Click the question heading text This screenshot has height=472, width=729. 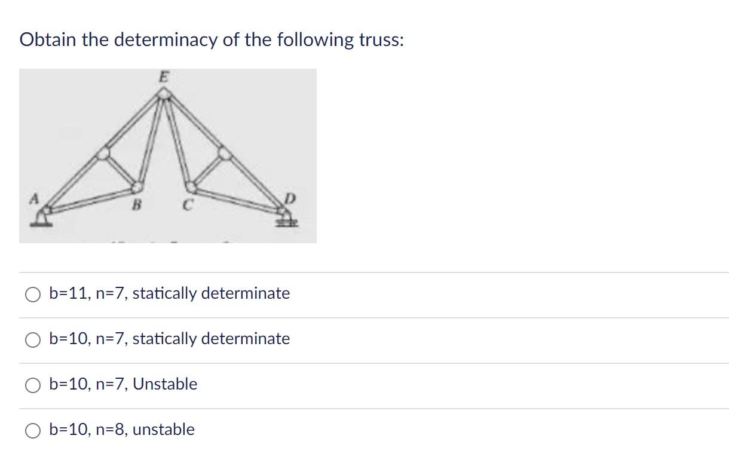212,39
